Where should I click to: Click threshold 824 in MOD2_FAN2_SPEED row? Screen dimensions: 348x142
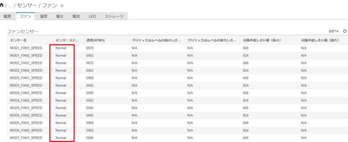click(246, 71)
